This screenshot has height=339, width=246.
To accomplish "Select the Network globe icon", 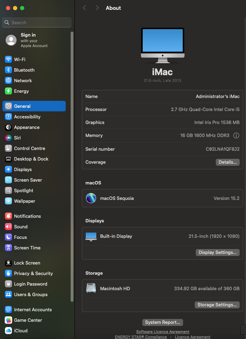I will click(x=8, y=80).
